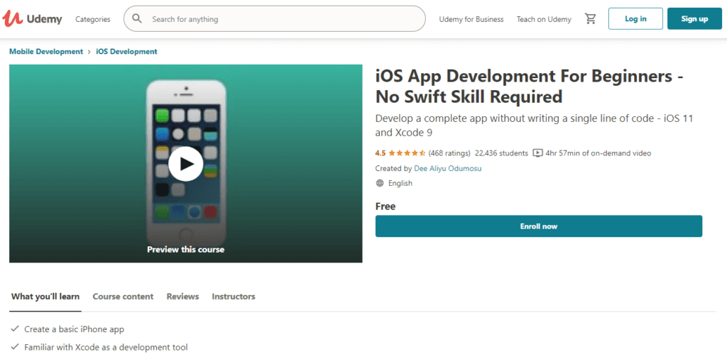The image size is (727, 354).
Task: Click the Log in button
Action: click(635, 19)
